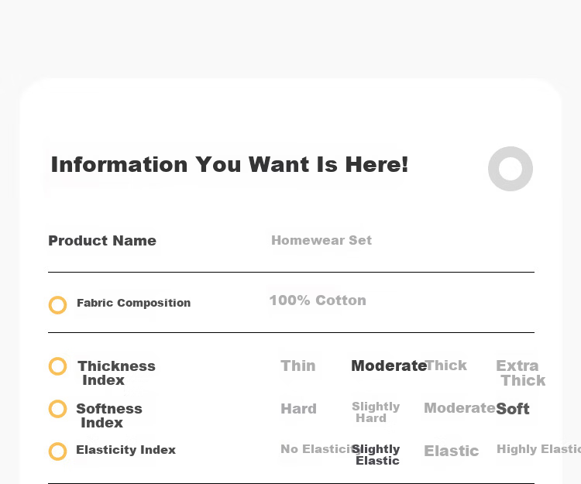Choose the Thick thickness level
This screenshot has width=581, height=484.
tap(446, 366)
